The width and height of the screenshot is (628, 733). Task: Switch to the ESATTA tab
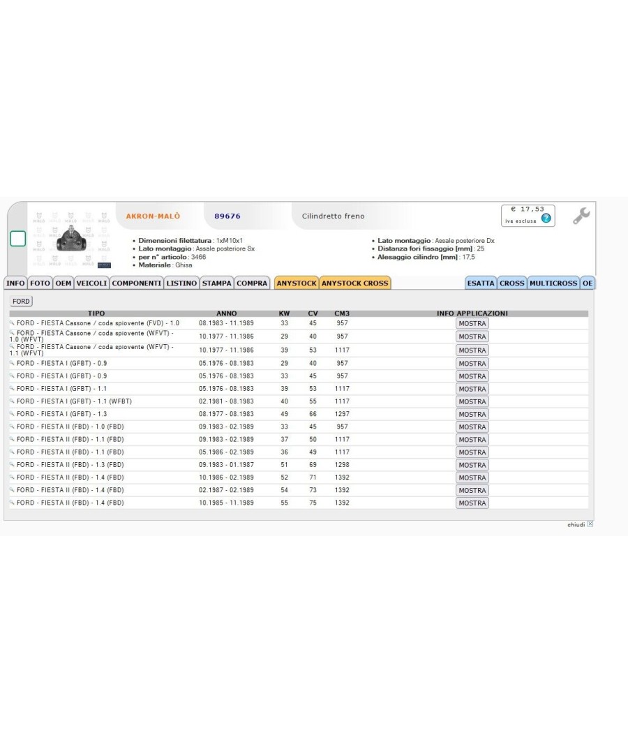(480, 283)
